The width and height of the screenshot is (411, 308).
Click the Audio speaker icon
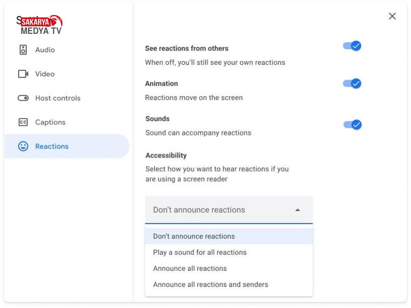pos(23,50)
